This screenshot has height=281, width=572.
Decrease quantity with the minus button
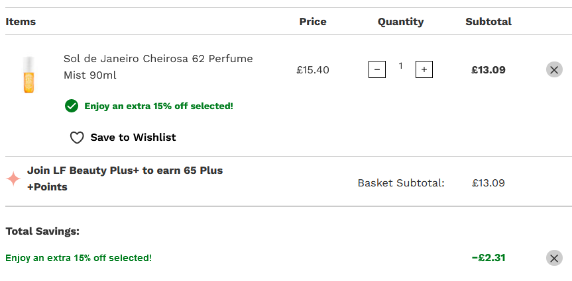tap(377, 69)
